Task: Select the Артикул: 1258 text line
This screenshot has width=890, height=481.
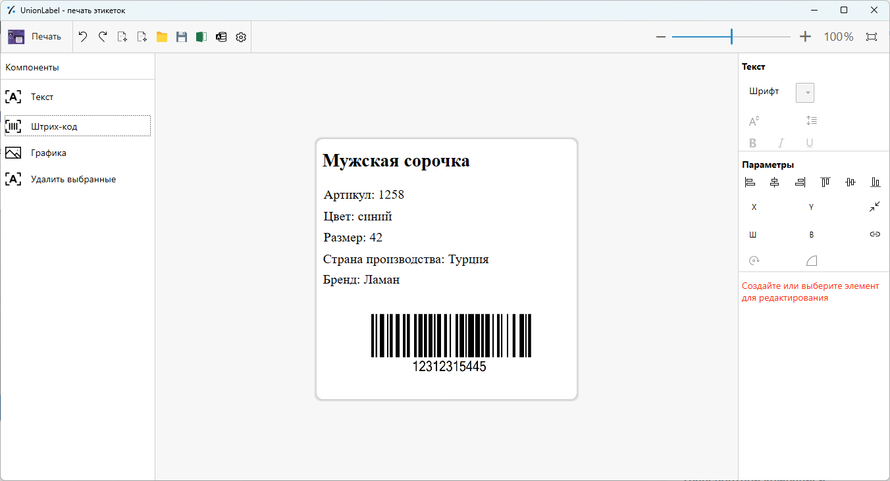Action: (364, 195)
